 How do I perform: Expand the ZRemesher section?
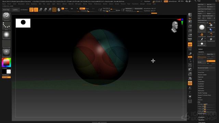[201, 91]
